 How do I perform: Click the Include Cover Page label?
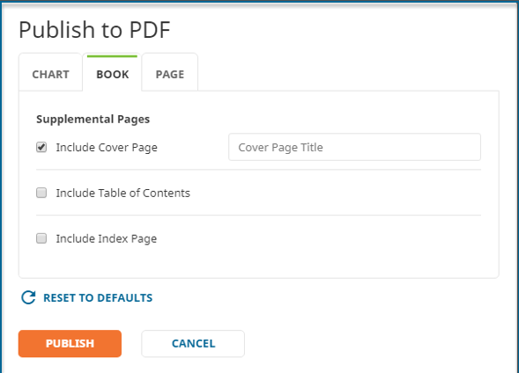tap(107, 147)
